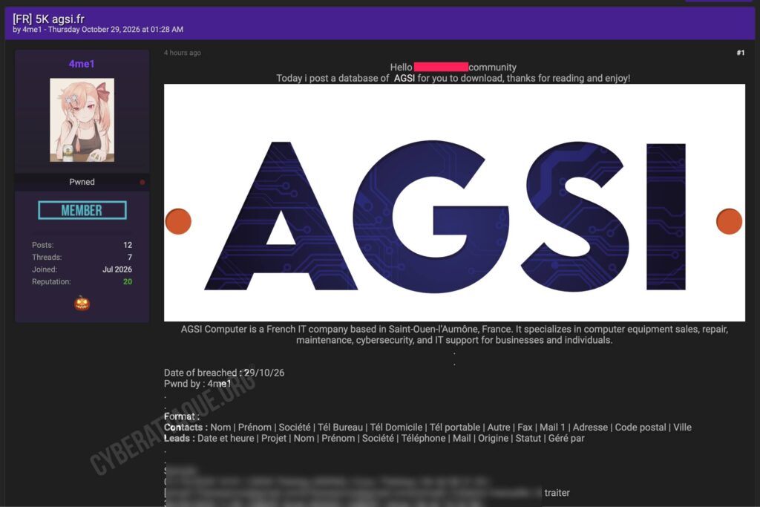Image resolution: width=760 pixels, height=507 pixels.
Task: Click the 'Format :' label
Action: coord(182,416)
